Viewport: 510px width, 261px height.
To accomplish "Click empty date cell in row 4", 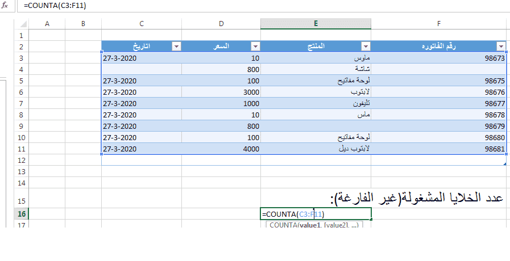I will (x=142, y=69).
